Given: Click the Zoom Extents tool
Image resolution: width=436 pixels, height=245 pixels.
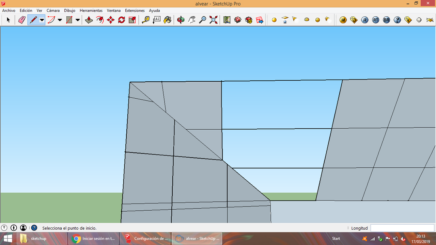Looking at the screenshot, I should (x=214, y=20).
